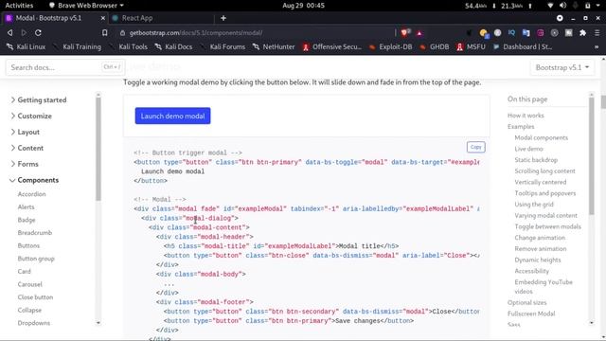Open the Badge docs link

tap(27, 220)
